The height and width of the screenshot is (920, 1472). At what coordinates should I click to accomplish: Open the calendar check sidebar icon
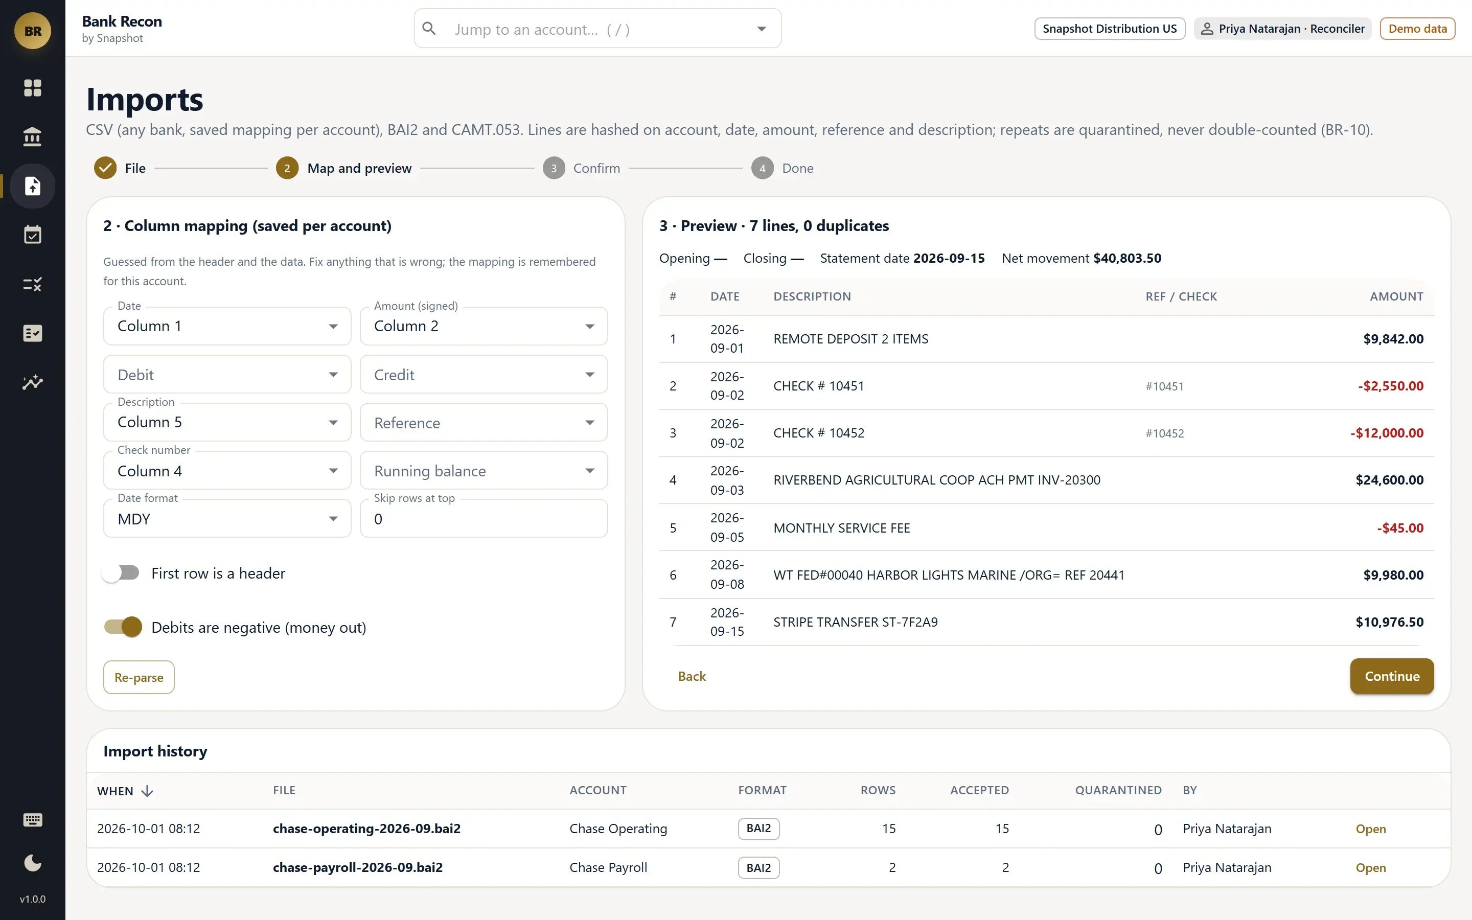(x=32, y=235)
